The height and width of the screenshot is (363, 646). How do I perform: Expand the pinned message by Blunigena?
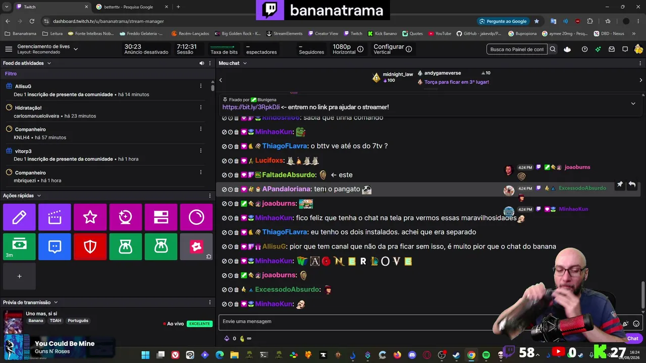[x=633, y=103]
